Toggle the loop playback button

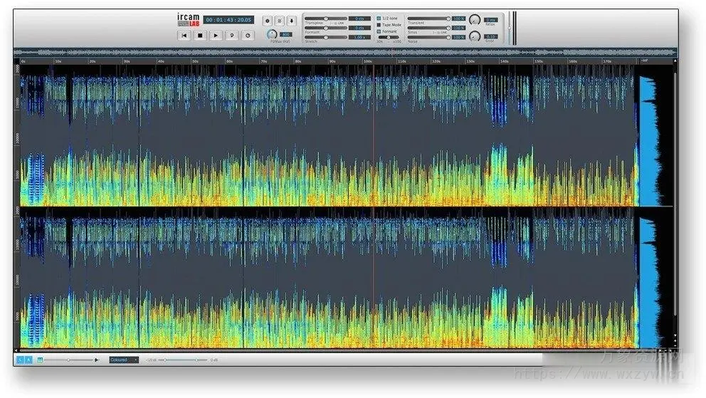231,35
